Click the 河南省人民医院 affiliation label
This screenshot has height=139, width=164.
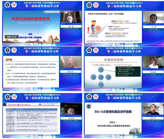(x=154, y=30)
